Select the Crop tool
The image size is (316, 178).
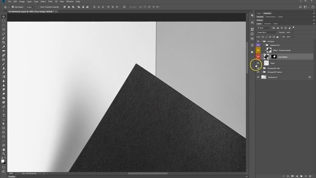click(3, 43)
